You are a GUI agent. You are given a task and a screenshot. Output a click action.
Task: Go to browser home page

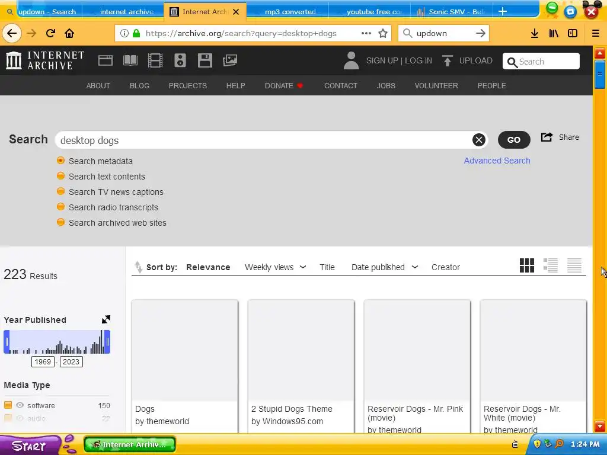point(69,33)
